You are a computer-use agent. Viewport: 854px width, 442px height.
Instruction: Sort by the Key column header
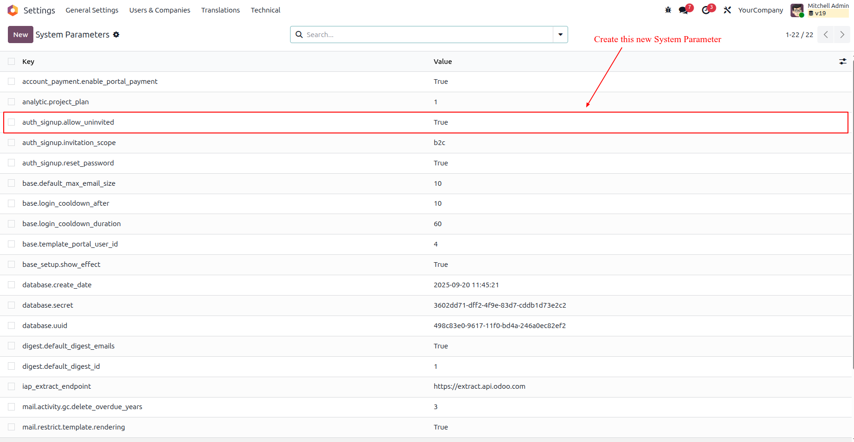tap(28, 62)
